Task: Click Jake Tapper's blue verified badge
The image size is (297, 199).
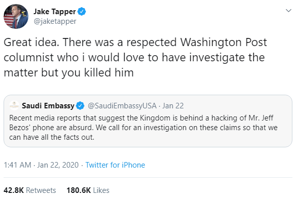Action: (x=82, y=12)
